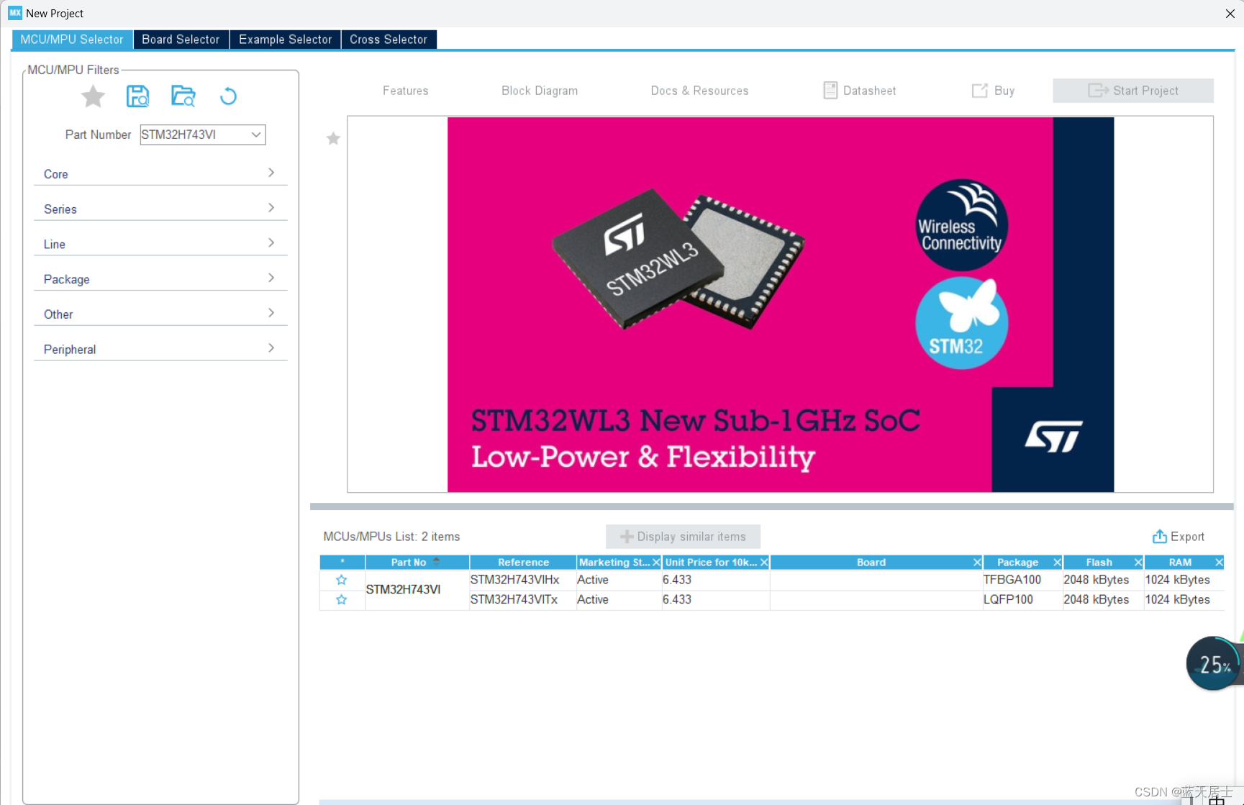Click the MX application icon in title bar
Viewport: 1244px width, 805px height.
pos(14,13)
